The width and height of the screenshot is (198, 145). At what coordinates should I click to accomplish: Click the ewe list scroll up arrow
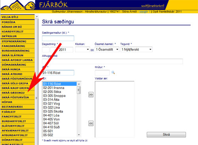coord(79,84)
